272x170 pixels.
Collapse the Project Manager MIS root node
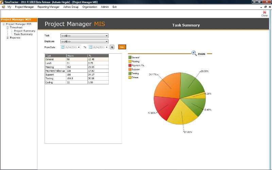[x=3, y=24]
